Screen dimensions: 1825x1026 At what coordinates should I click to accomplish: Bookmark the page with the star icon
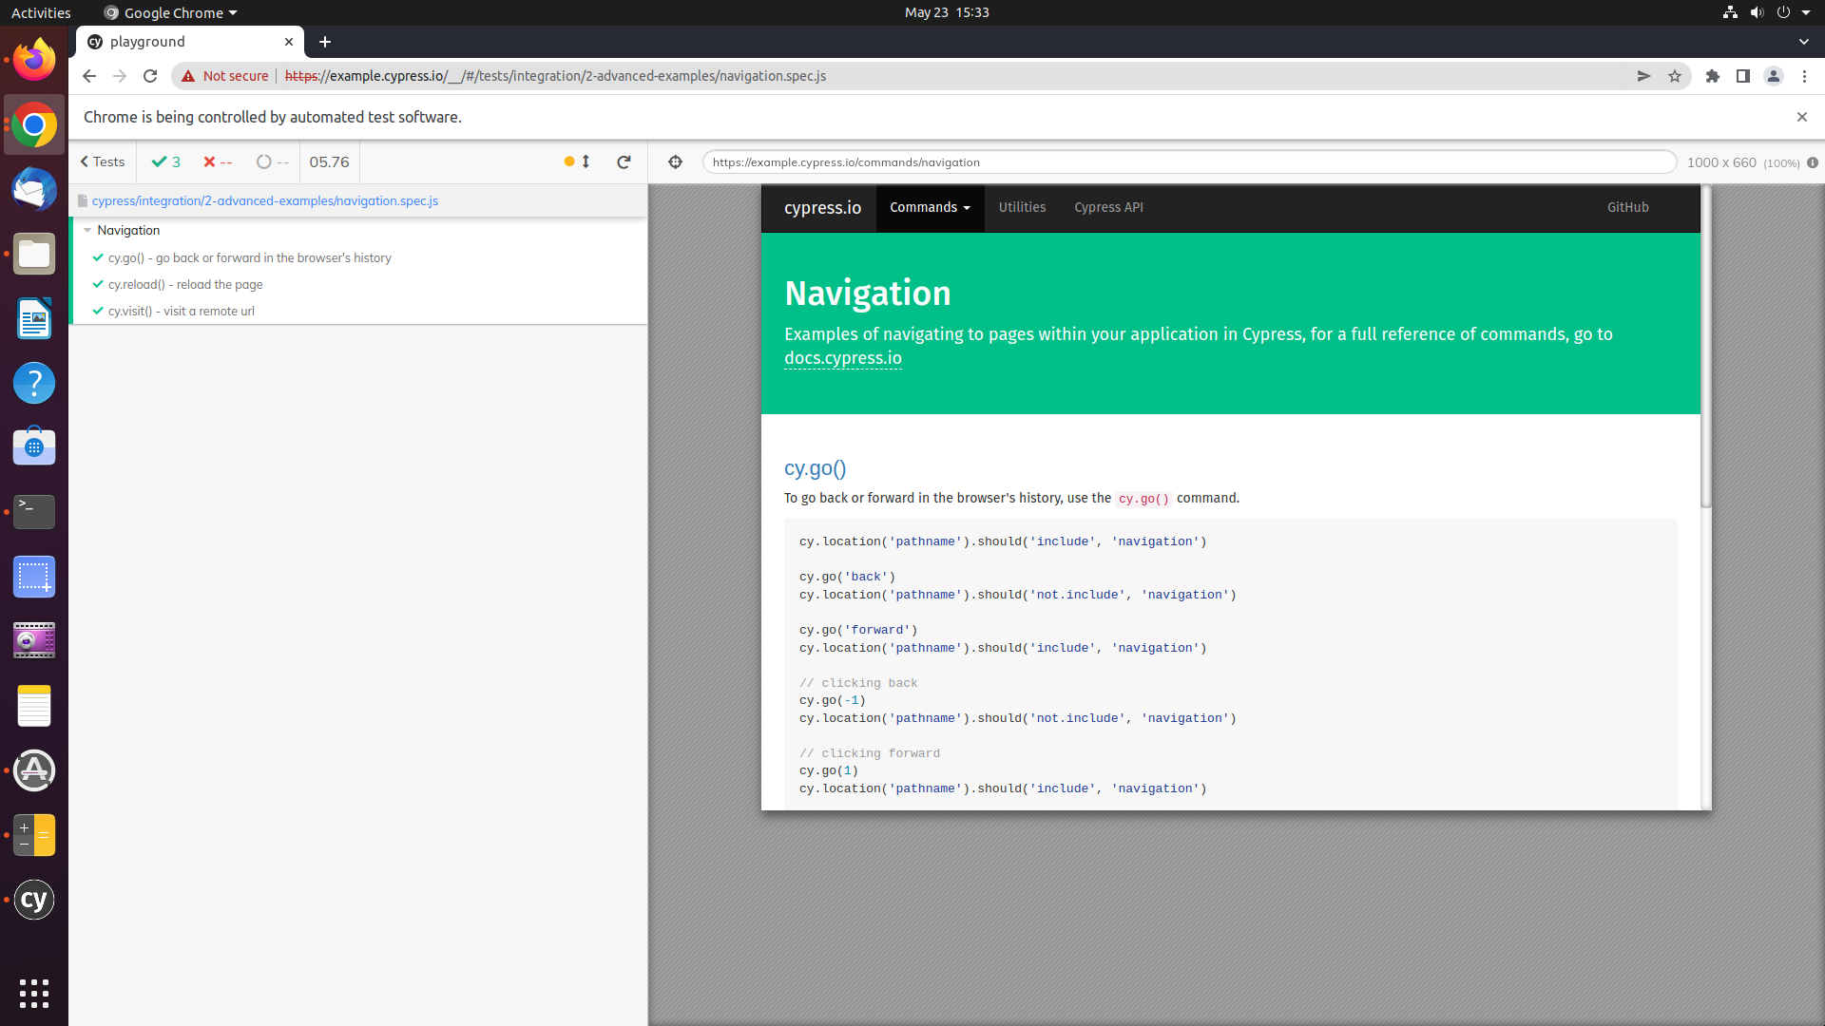[1675, 77]
